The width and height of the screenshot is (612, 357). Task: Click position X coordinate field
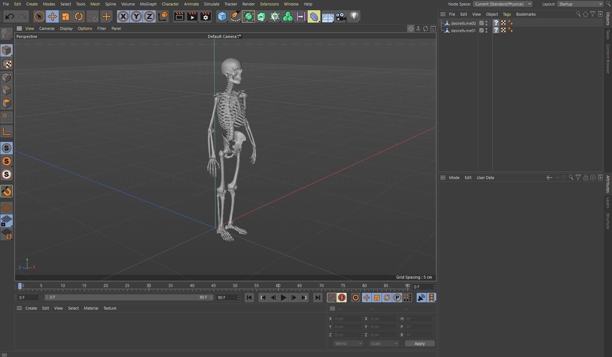[348, 319]
